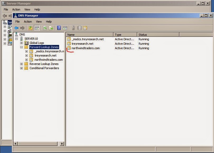Image resolution: width=214 pixels, height=153 pixels.
Task: Expand the last Server Manager tree node
Action: pos(5,44)
